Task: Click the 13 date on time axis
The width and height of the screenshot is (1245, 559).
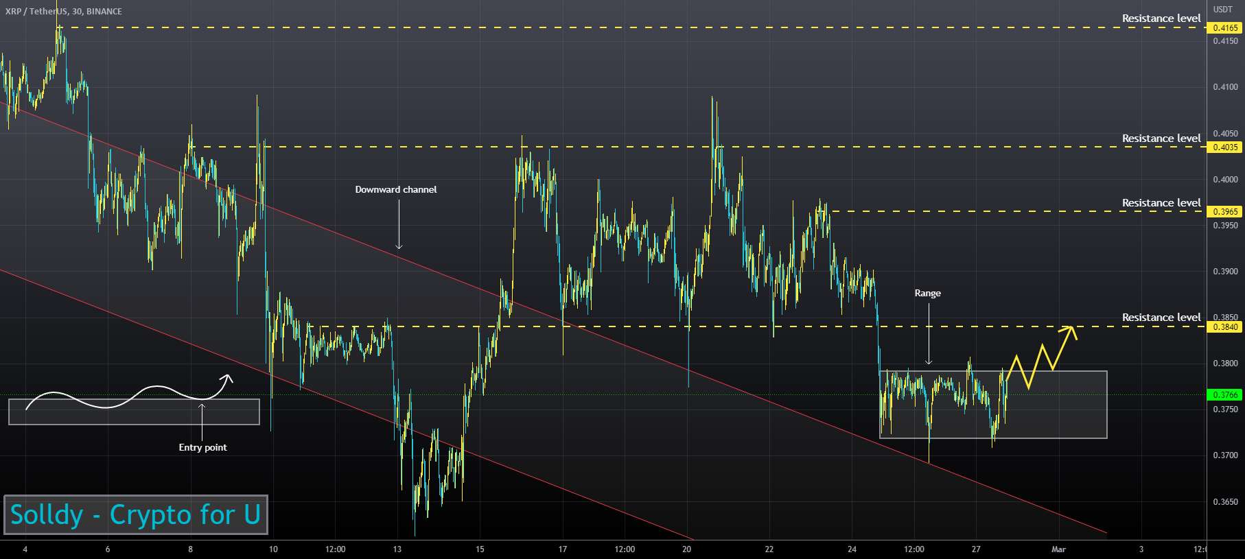Action: [397, 549]
